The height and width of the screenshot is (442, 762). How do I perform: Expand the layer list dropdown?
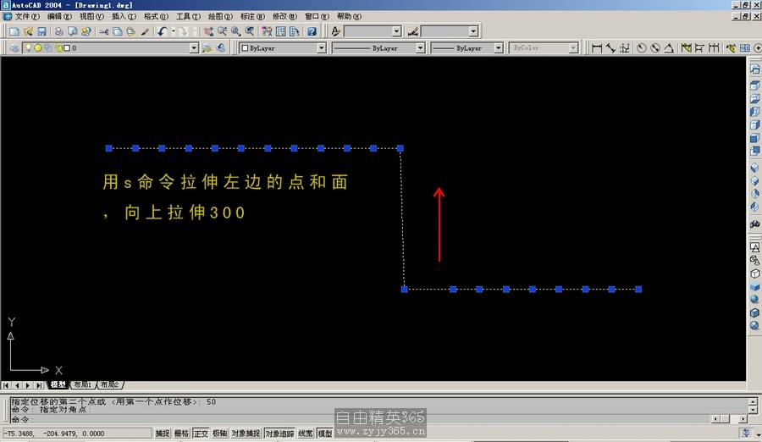pyautogui.click(x=194, y=48)
